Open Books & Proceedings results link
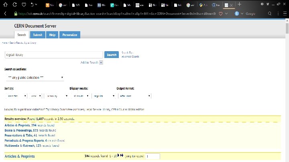 (30, 130)
